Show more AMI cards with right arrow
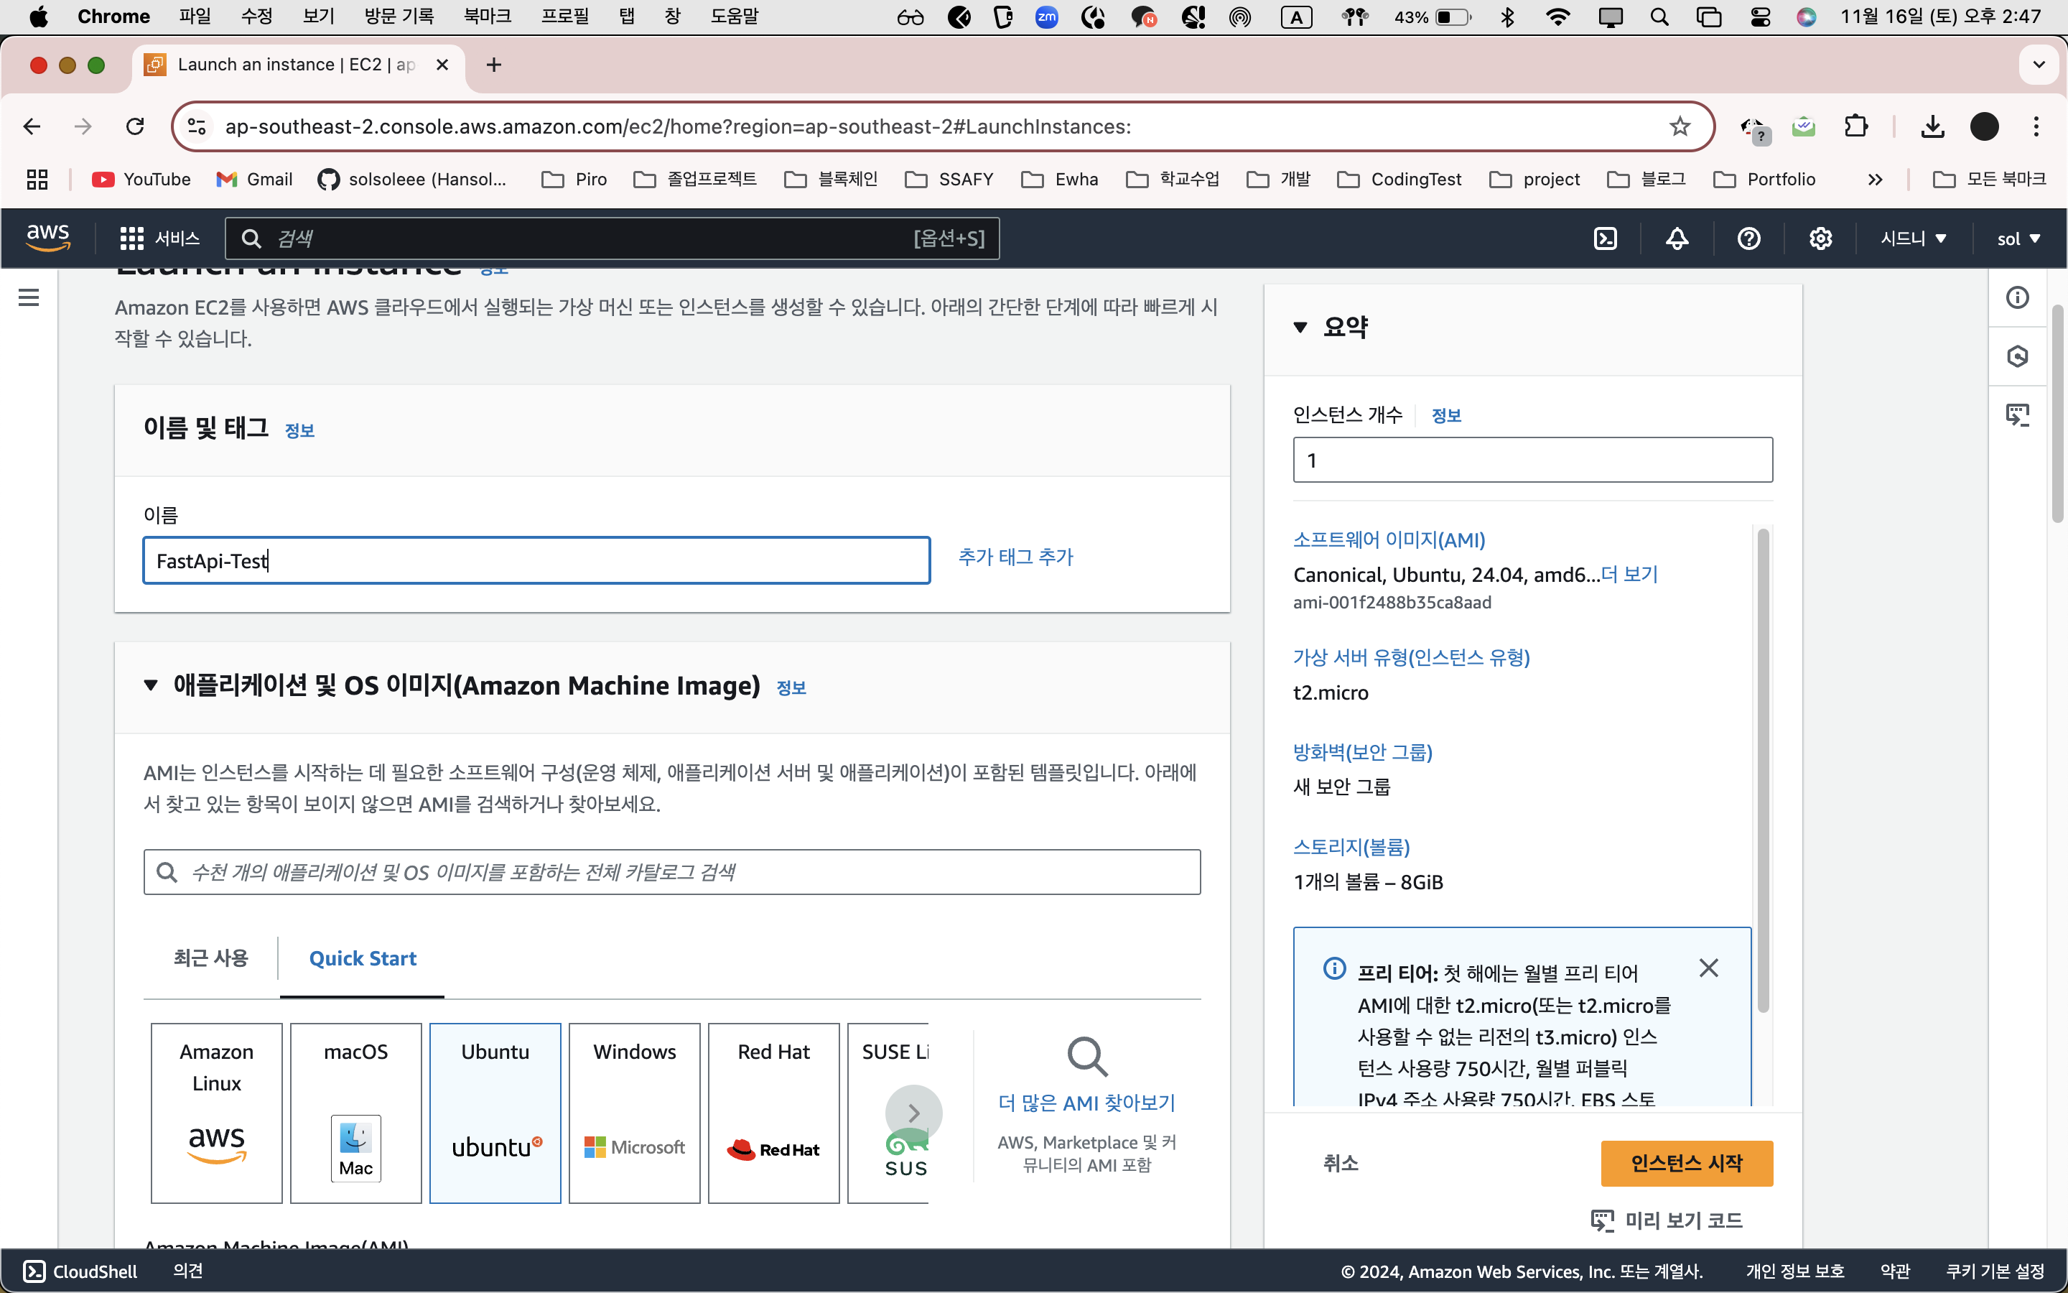The height and width of the screenshot is (1293, 2068). click(913, 1113)
